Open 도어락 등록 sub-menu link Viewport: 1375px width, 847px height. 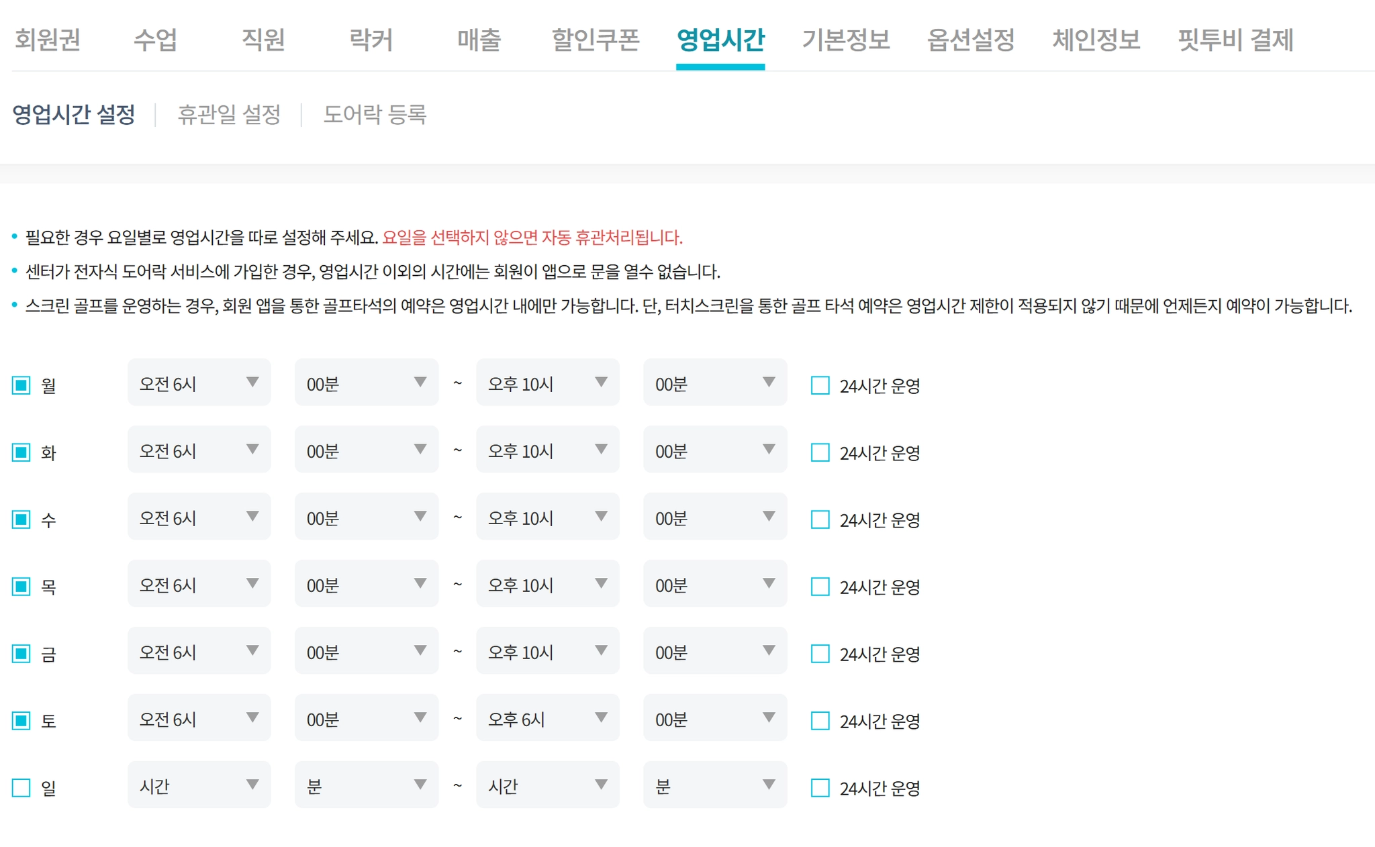[375, 114]
